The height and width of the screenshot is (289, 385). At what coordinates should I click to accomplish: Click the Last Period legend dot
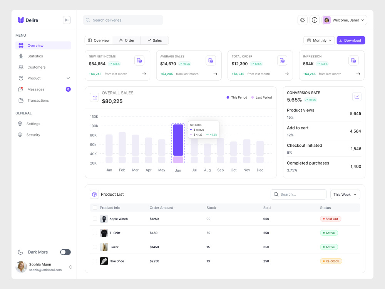coord(253,97)
